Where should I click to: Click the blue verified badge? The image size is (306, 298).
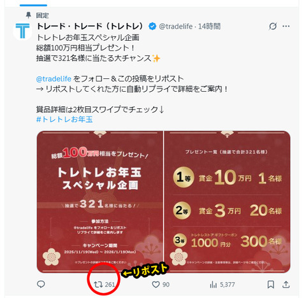[152, 26]
